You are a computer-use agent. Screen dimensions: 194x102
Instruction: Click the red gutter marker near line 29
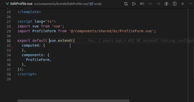[x=13, y=29]
